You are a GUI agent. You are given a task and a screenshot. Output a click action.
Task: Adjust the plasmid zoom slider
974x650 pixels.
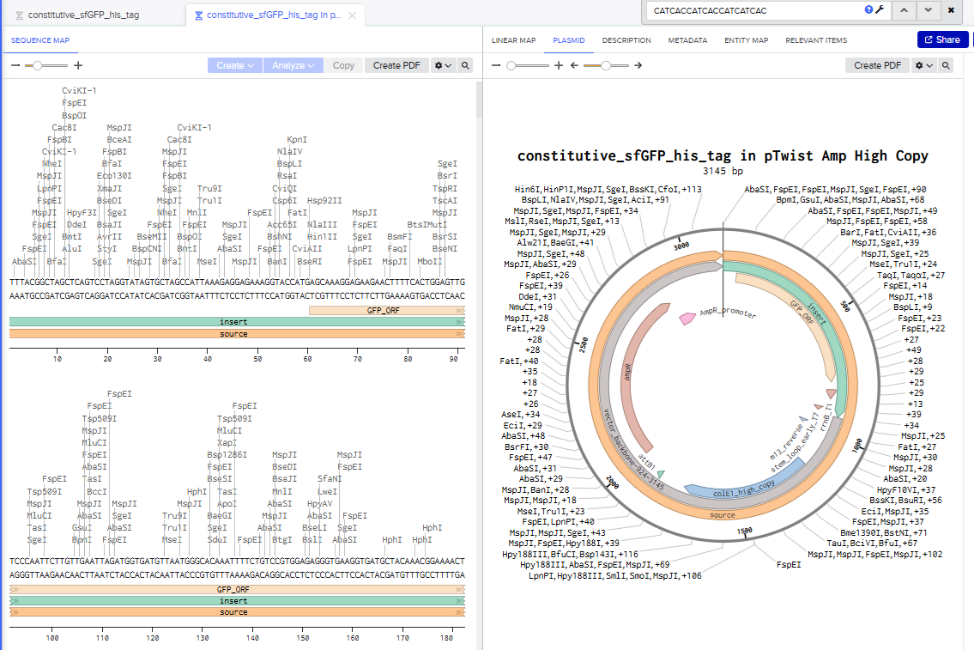click(x=511, y=65)
